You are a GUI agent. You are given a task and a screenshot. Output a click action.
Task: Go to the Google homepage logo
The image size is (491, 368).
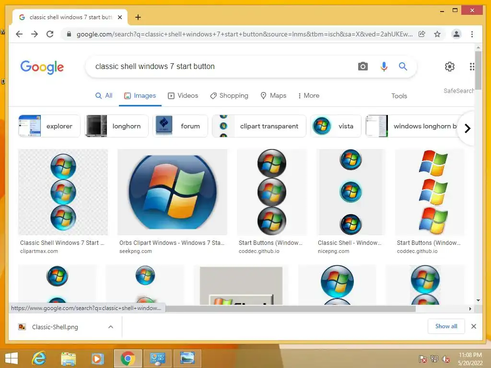point(42,67)
